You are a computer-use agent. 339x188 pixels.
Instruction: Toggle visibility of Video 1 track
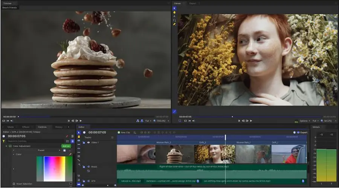pos(88,143)
